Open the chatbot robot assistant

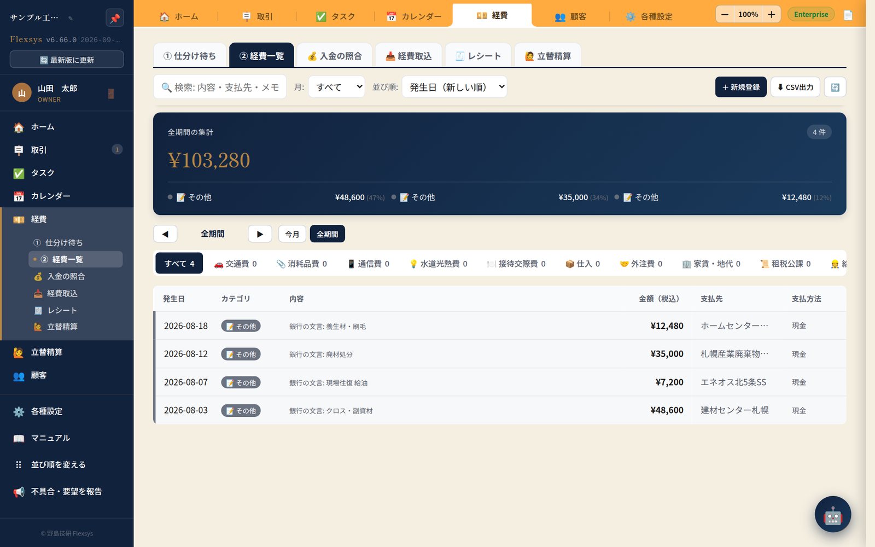(x=832, y=514)
